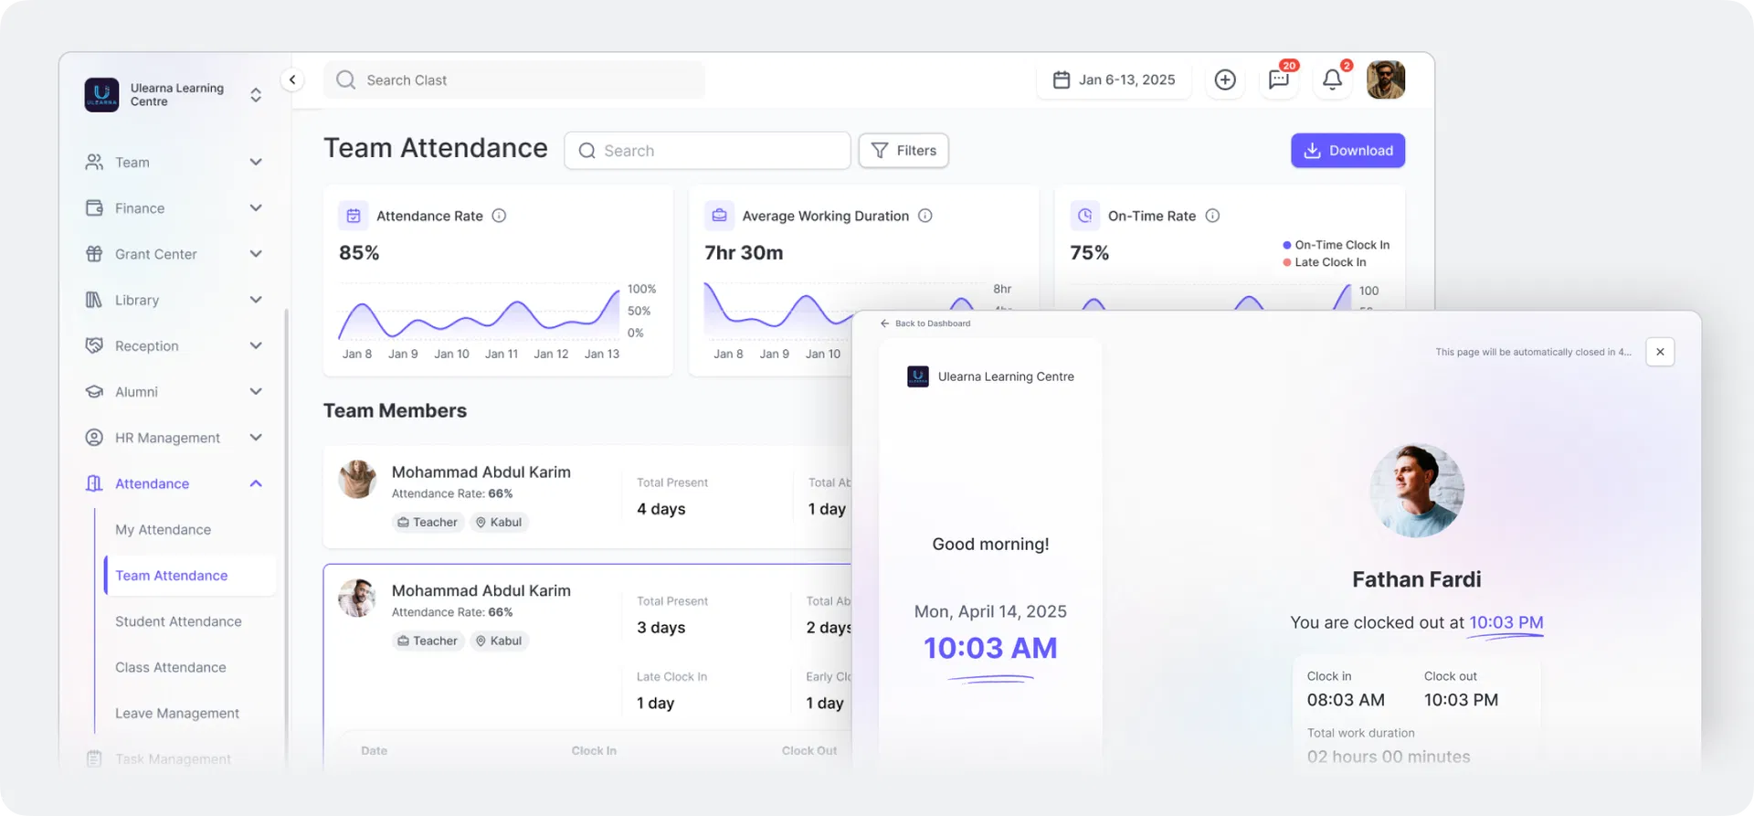
Task: Click the Attendance Rate calendar icon
Action: click(354, 216)
